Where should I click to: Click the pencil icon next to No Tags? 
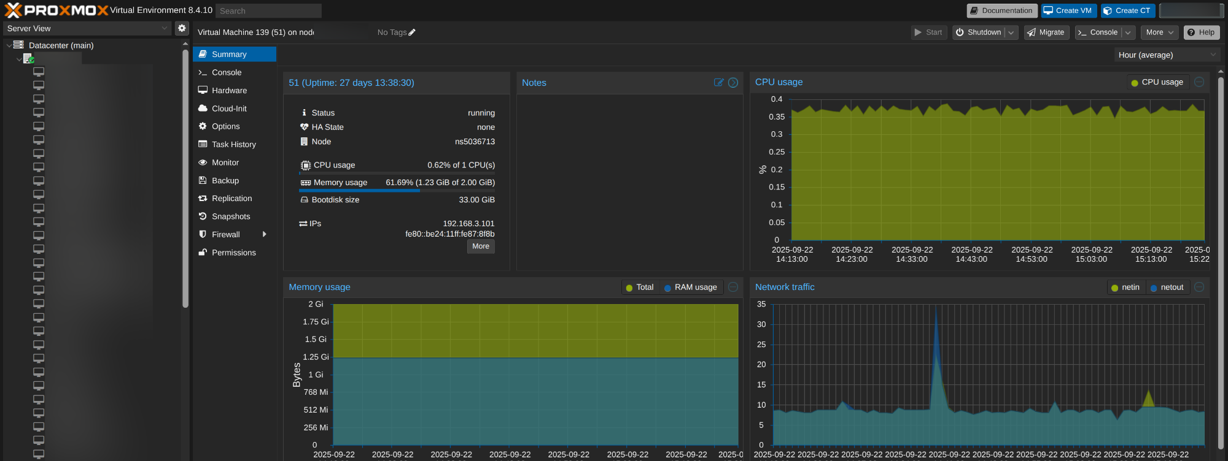tap(412, 32)
